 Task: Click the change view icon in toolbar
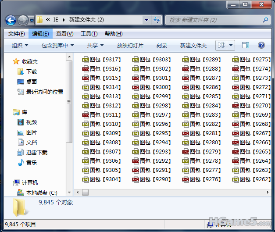[x=221, y=45]
